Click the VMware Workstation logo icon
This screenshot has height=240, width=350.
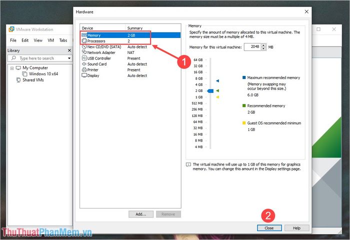(11, 29)
